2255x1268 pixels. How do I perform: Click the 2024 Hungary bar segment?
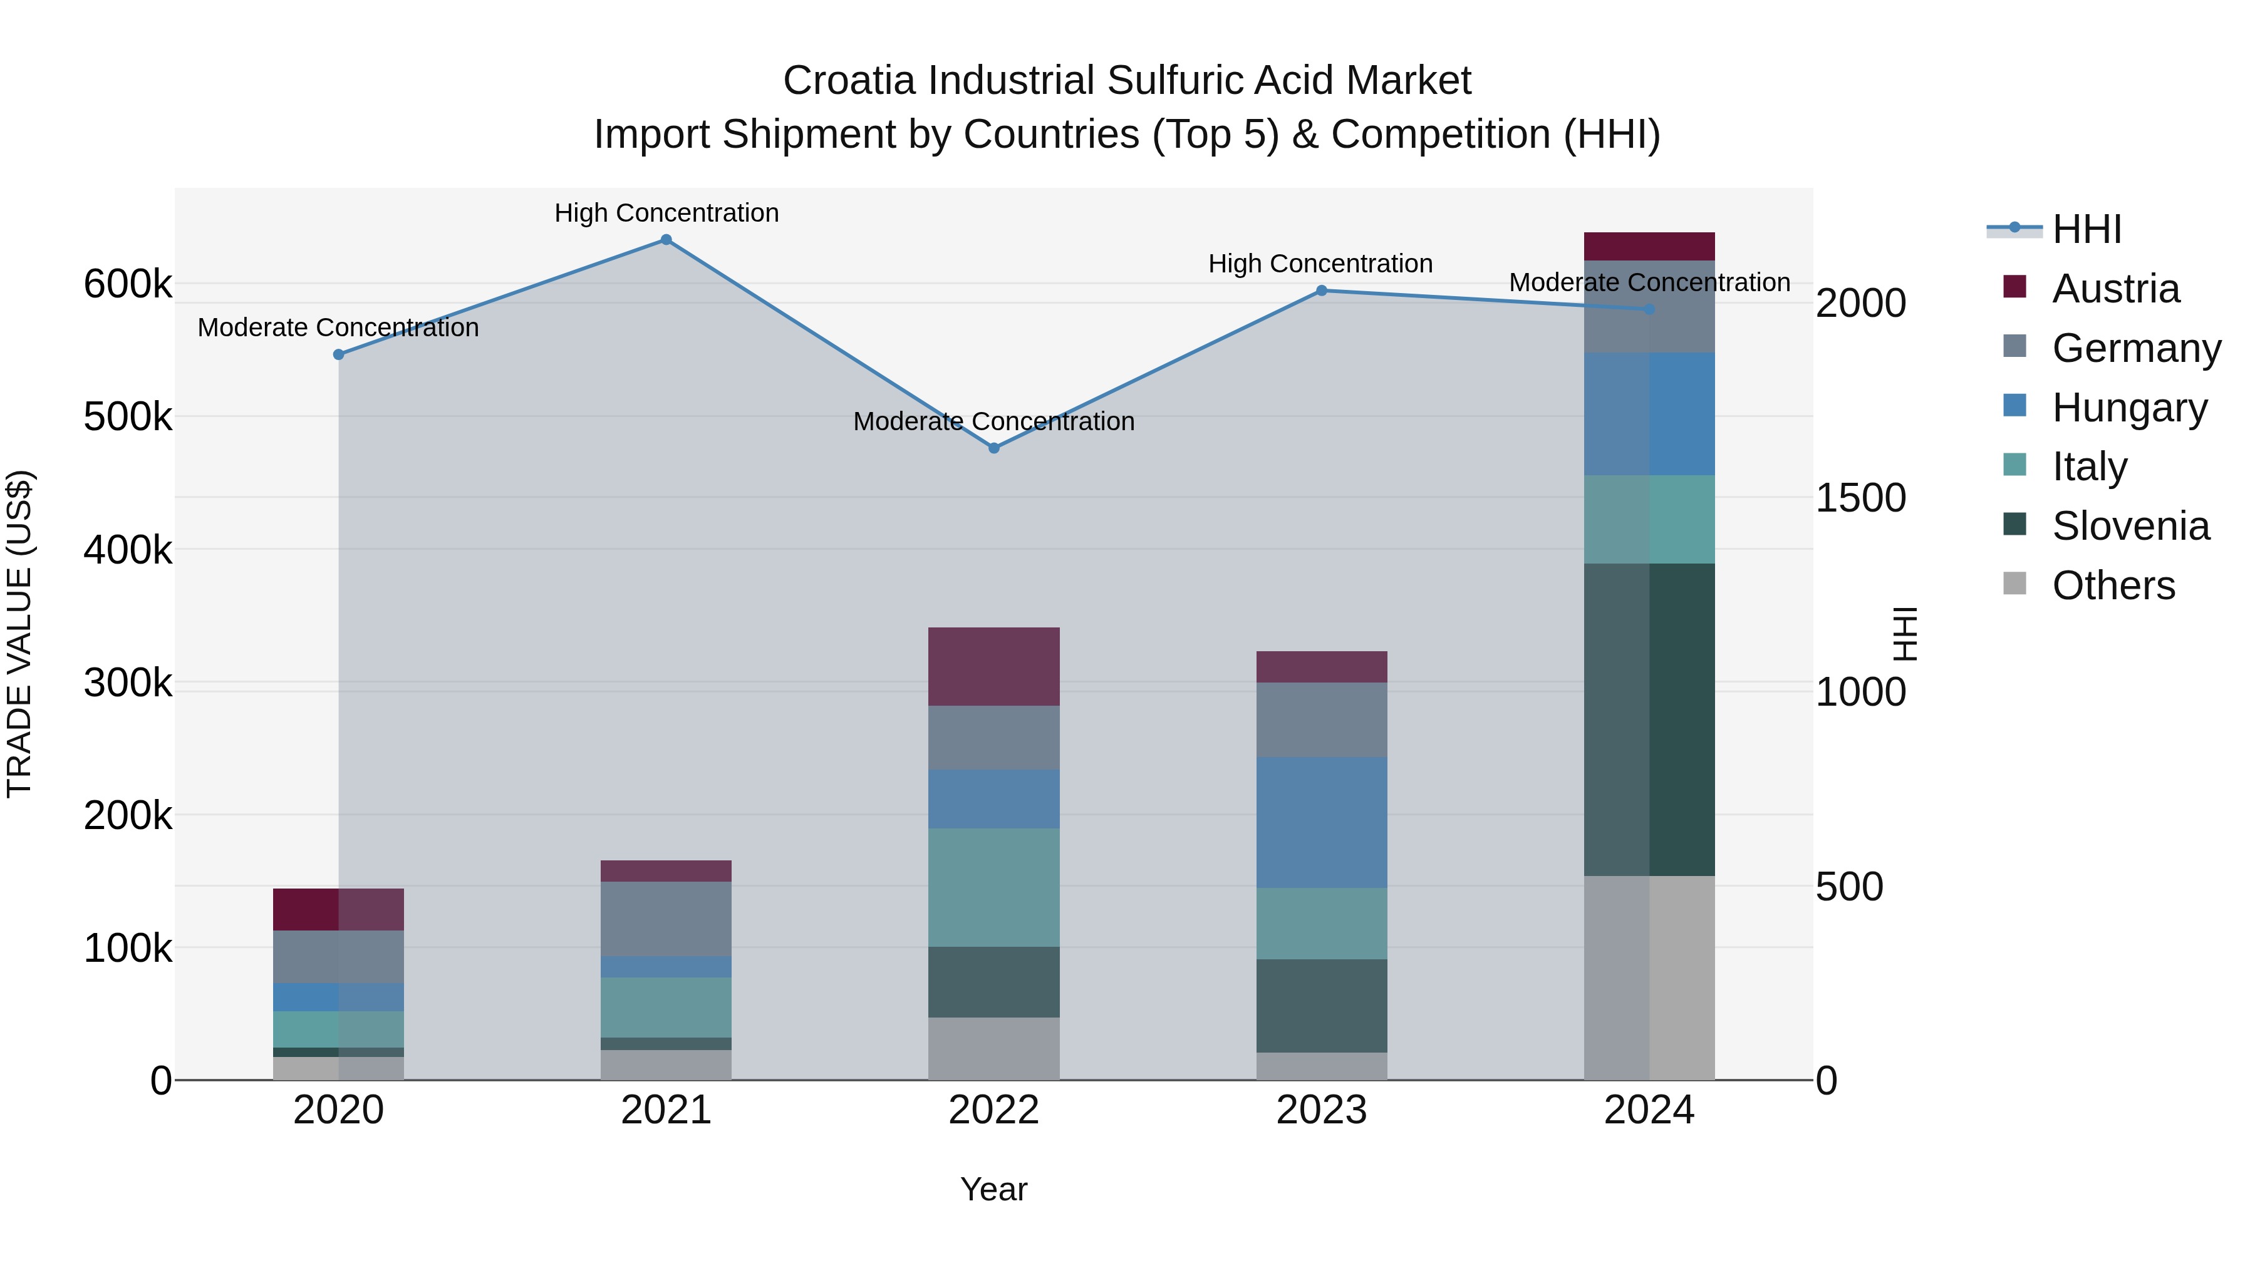(1649, 414)
